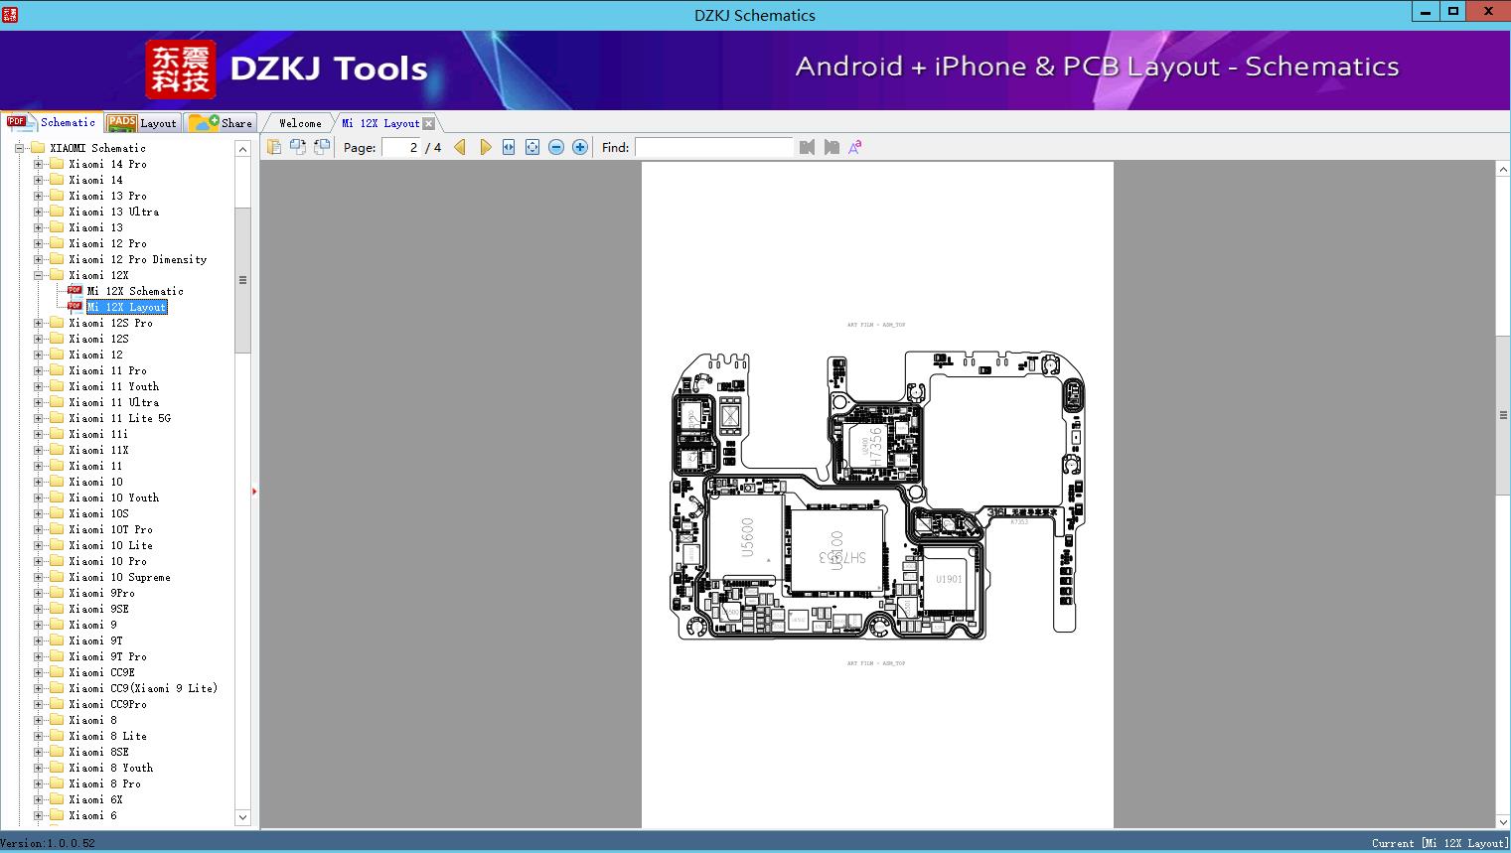The height and width of the screenshot is (853, 1511).
Task: Click the document vertical scrollbar thumb
Action: [x=1503, y=415]
